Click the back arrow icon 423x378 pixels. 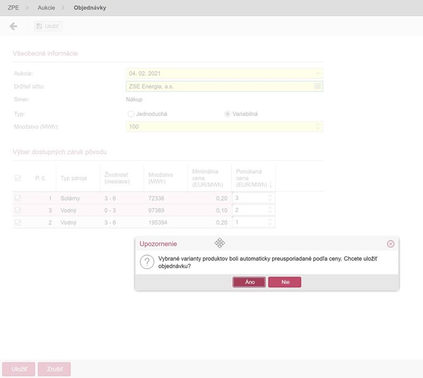(x=13, y=26)
